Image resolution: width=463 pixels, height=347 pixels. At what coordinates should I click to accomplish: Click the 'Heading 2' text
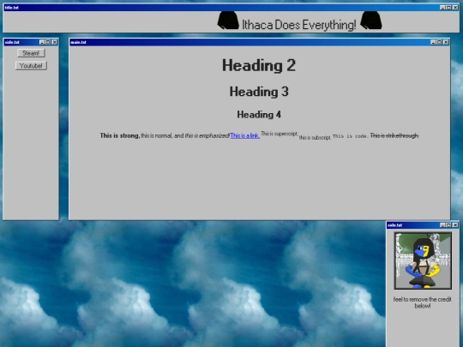pyautogui.click(x=259, y=65)
